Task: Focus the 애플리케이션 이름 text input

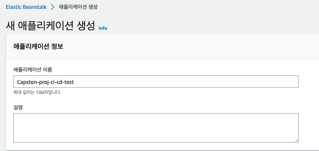Action: pos(156,82)
